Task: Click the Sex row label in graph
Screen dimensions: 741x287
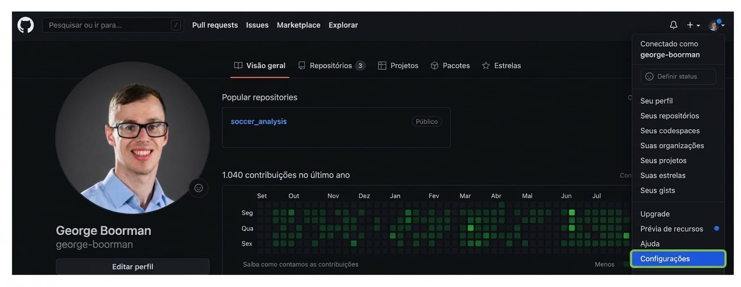Action: pyautogui.click(x=247, y=244)
